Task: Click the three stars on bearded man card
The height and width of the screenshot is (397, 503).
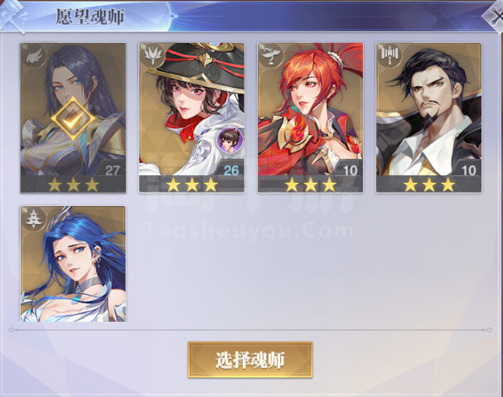Action: (x=429, y=184)
